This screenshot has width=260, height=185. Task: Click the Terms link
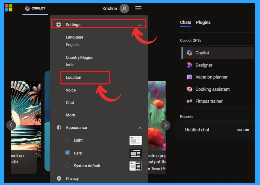156,168
